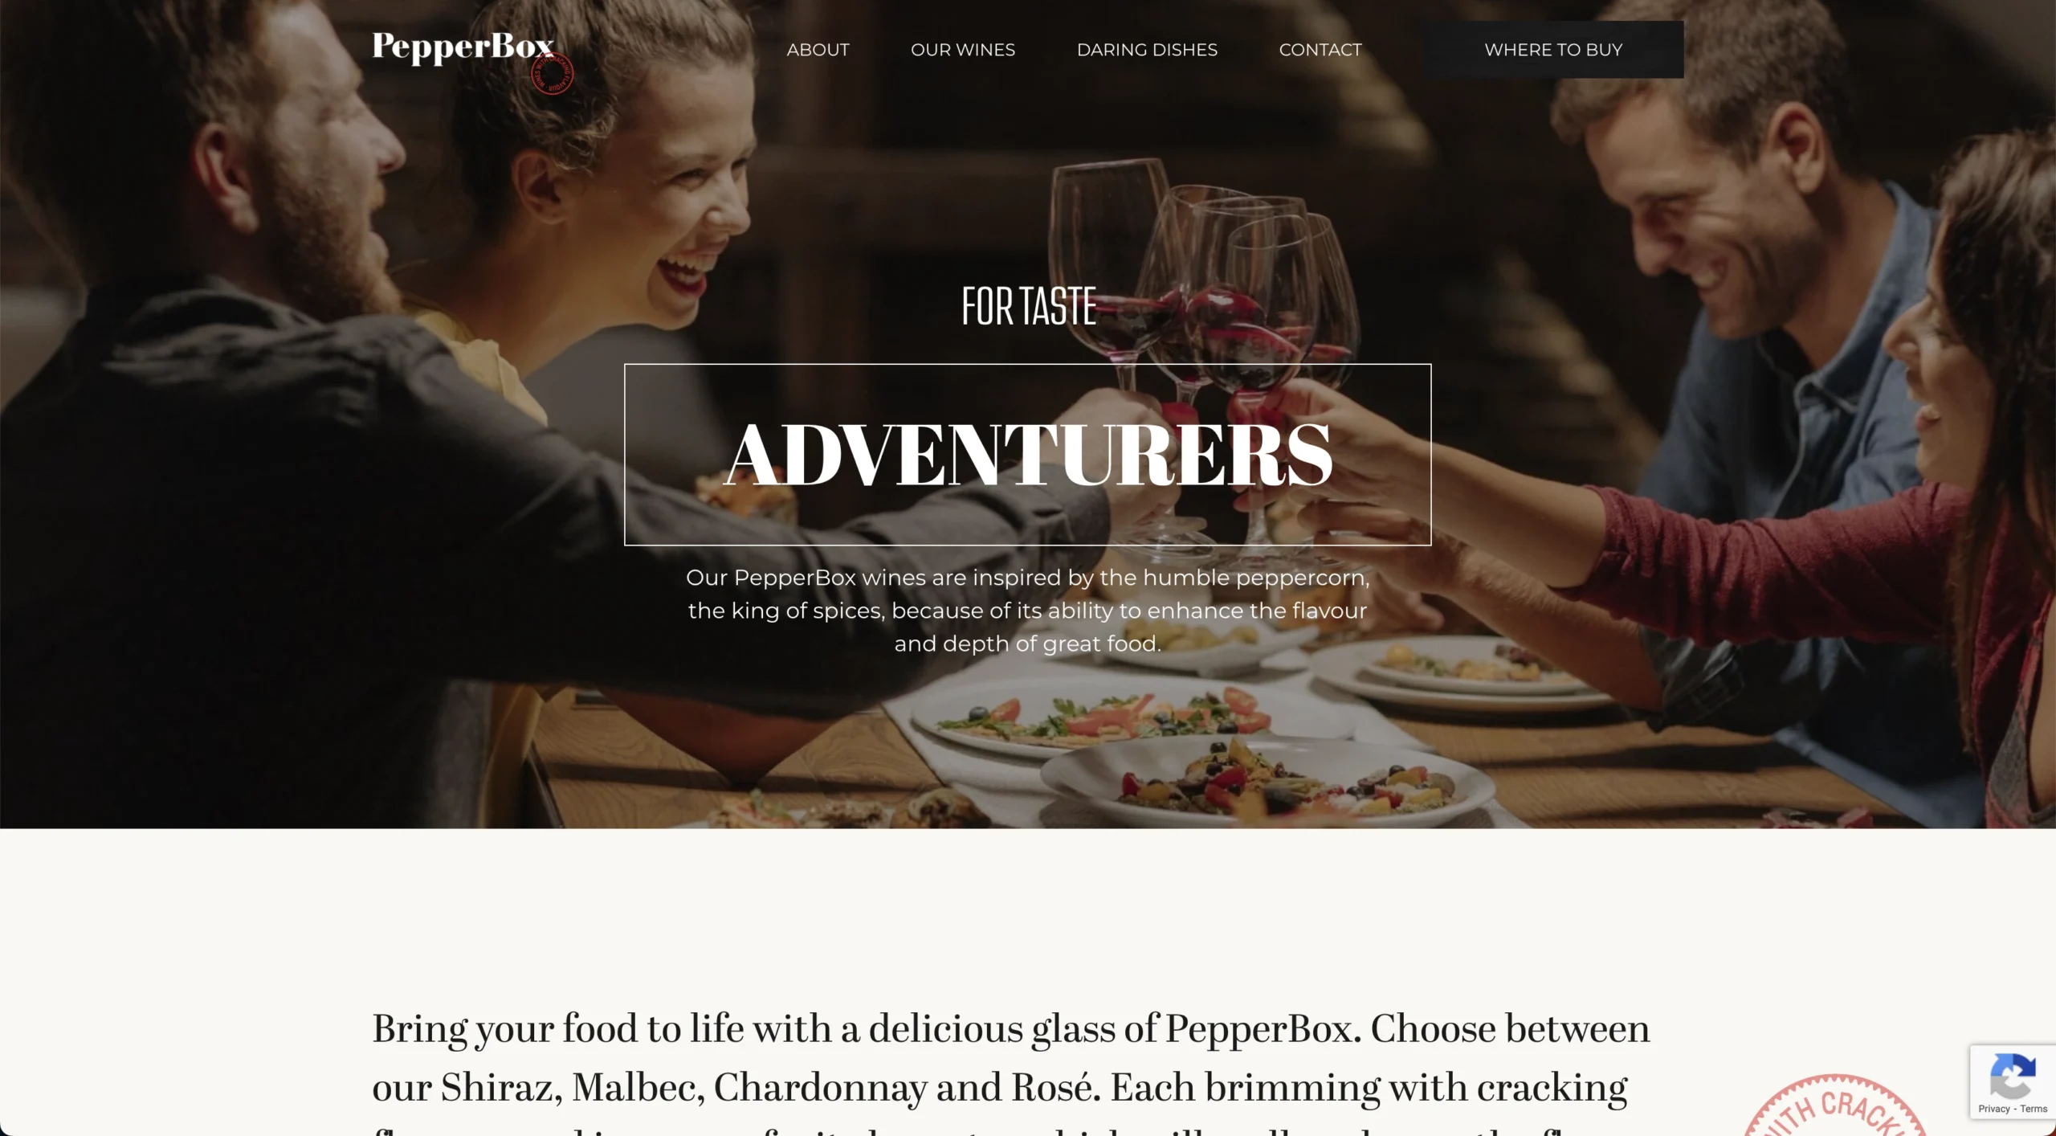Click the red circular stamp on logo
Viewport: 2056px width, 1136px height.
click(553, 74)
